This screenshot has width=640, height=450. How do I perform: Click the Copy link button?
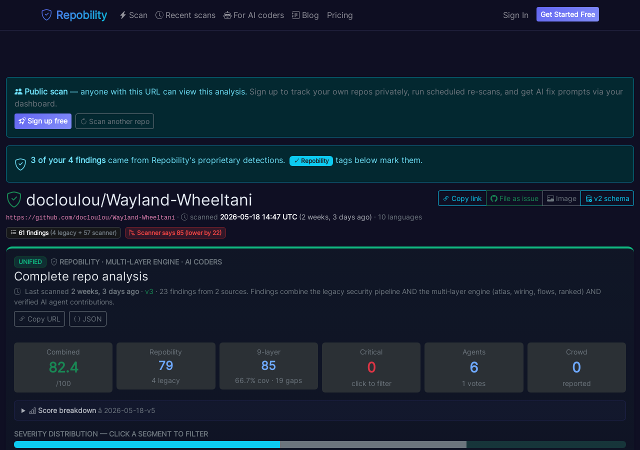coord(462,198)
